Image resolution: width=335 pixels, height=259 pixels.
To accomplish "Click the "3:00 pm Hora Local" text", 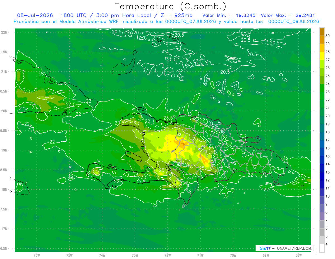I will [124, 15].
